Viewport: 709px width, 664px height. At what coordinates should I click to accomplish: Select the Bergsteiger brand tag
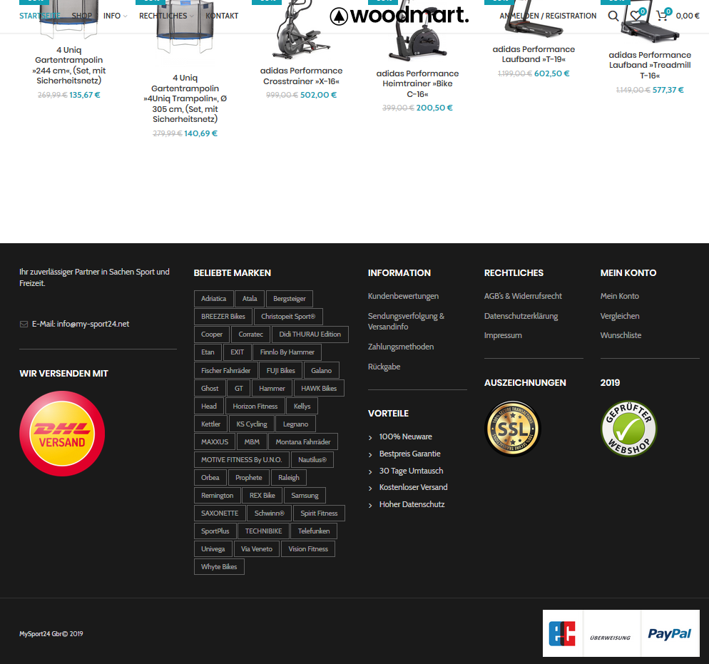[290, 299]
